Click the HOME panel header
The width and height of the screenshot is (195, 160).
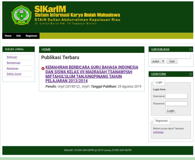[92, 50]
